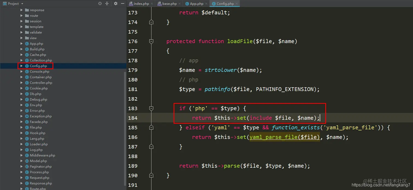Click line number 189 in the gutter
This screenshot has height=190, width=413.
pos(133,166)
